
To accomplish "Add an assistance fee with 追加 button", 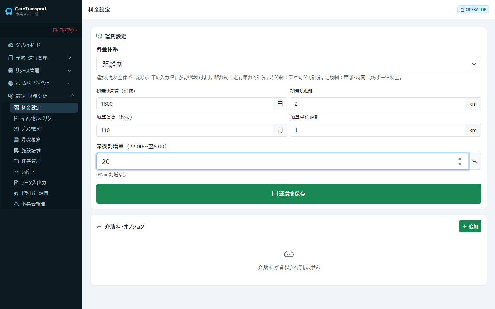I will coord(470,226).
